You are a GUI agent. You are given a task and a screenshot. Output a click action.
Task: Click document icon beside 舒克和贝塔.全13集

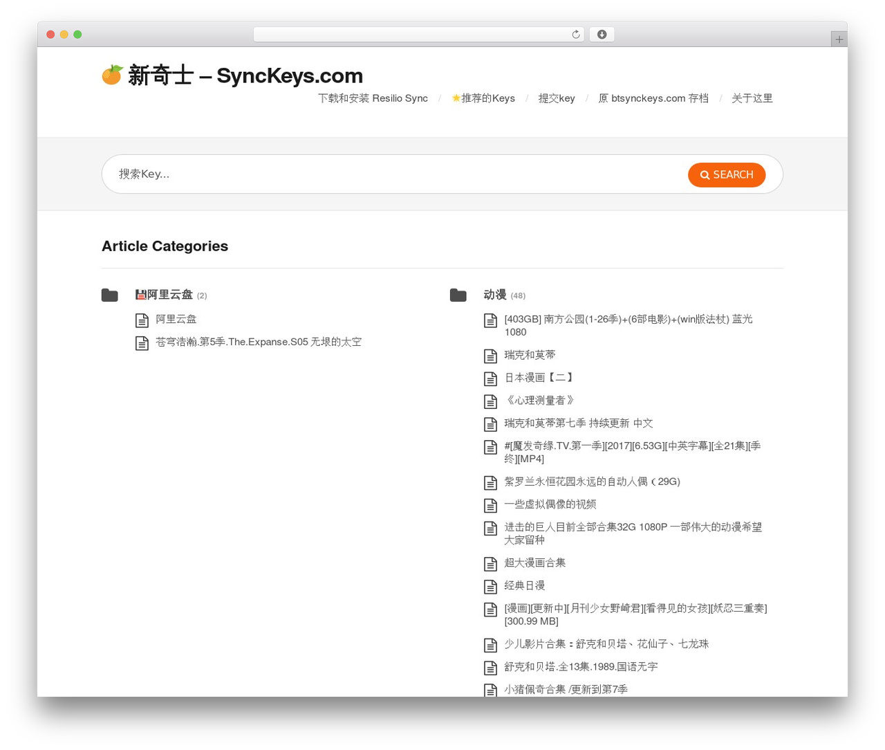click(x=490, y=668)
